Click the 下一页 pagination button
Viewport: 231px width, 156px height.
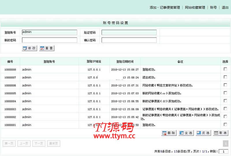click(39, 144)
